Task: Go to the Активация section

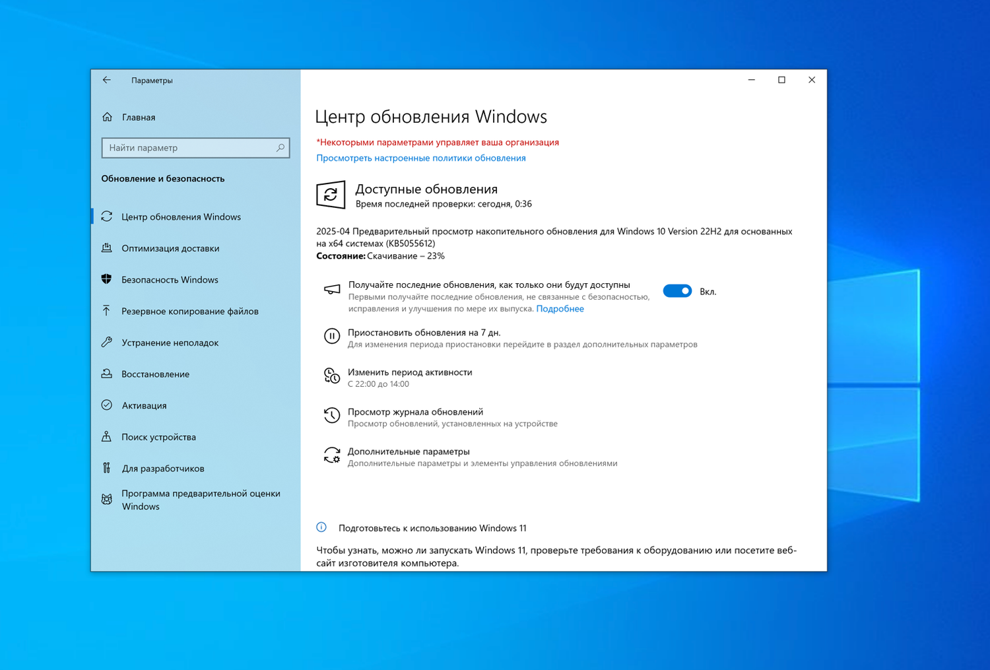Action: pos(145,405)
